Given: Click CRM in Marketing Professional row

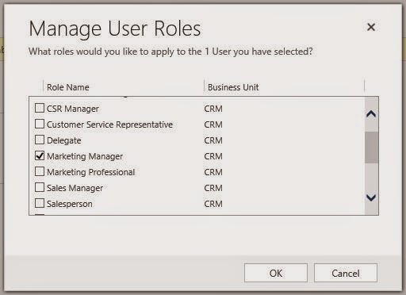Looking at the screenshot, I should [213, 172].
